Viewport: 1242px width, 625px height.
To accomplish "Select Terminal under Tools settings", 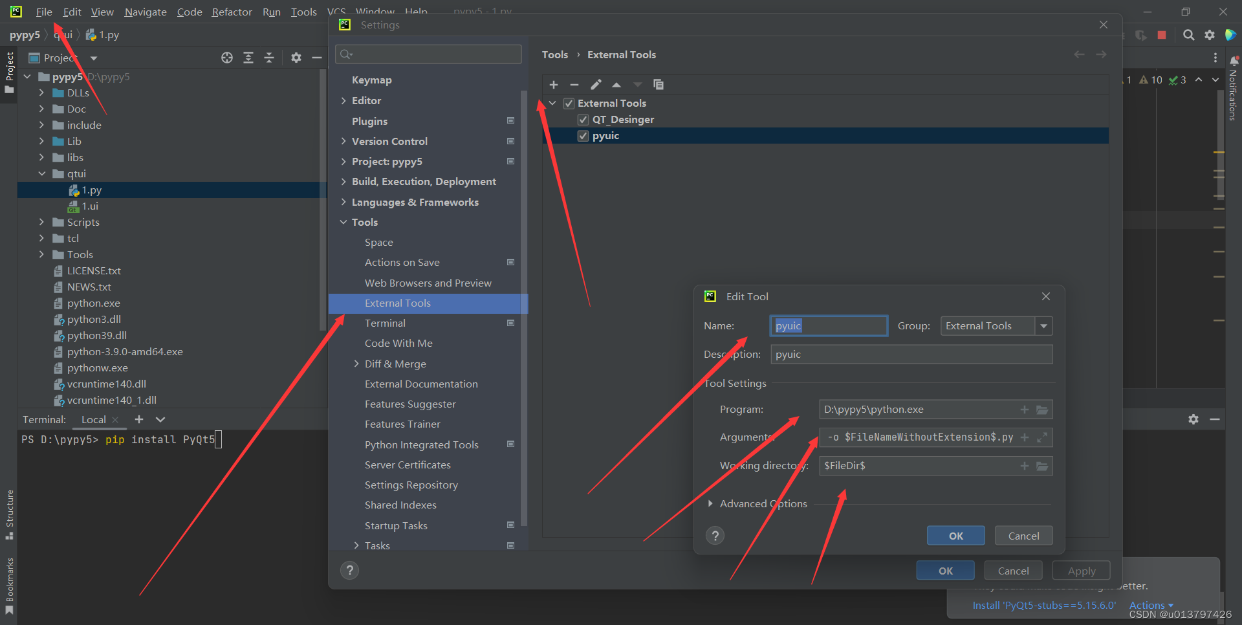I will 385,323.
